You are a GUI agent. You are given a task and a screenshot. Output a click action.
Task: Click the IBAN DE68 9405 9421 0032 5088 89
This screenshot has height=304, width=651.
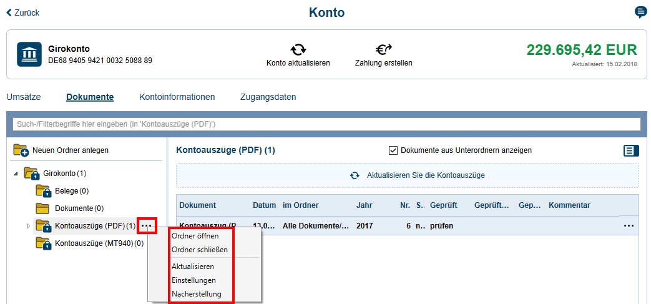point(100,61)
